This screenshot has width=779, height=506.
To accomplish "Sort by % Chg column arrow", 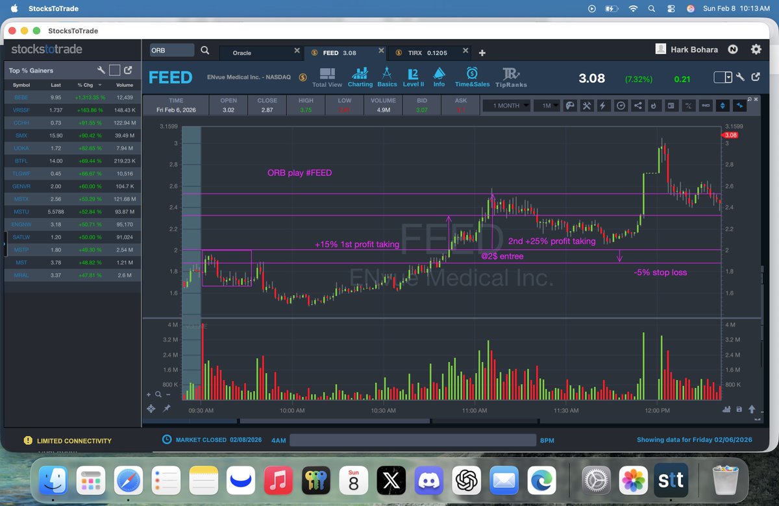I will coord(101,85).
